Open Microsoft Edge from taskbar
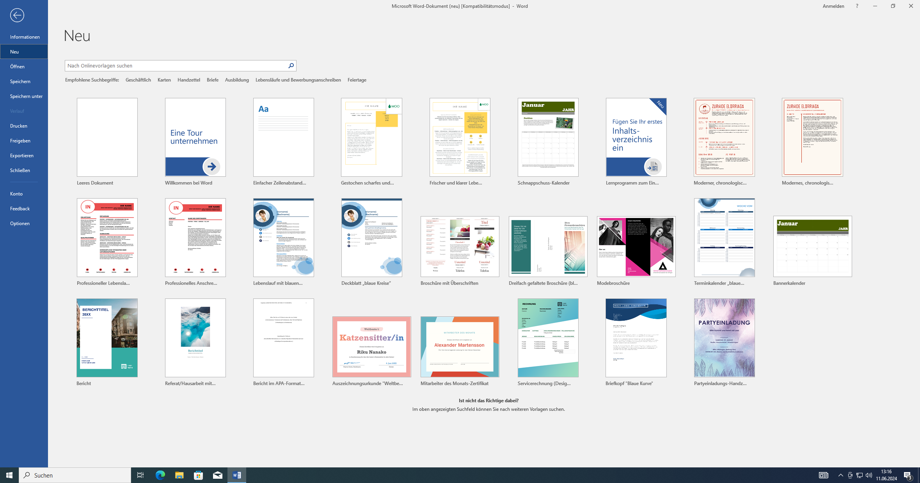The width and height of the screenshot is (920, 483). 160,475
